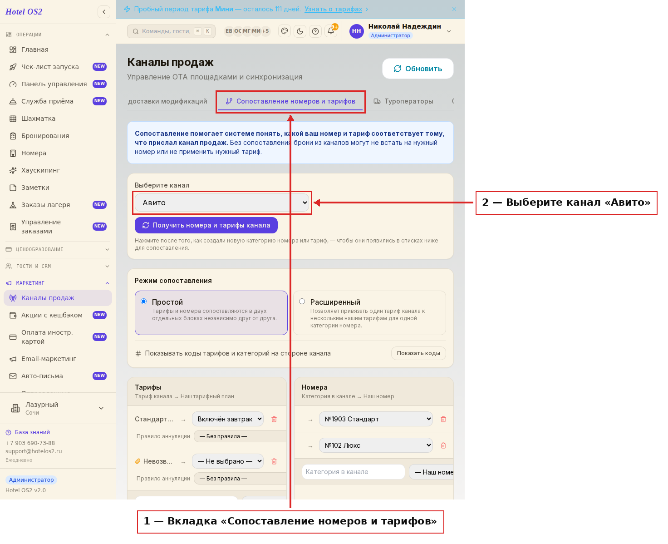Switch to Сопоставление номеров и тарифов tab
The image size is (668, 544).
(x=290, y=101)
